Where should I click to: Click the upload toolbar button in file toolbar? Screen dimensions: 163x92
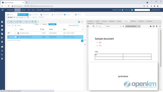point(14,21)
